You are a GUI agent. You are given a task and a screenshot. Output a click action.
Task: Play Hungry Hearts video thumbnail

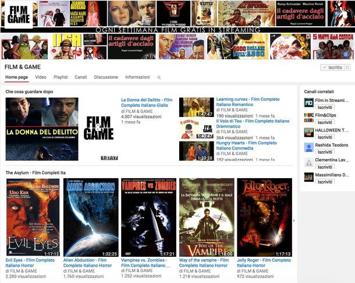point(197,151)
